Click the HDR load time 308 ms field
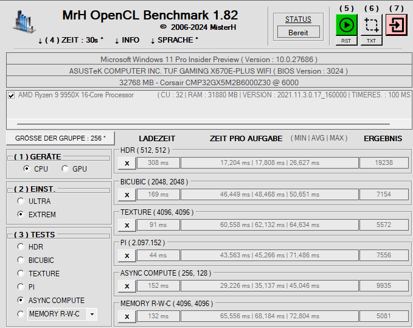The width and height of the screenshot is (413, 328). [x=158, y=163]
